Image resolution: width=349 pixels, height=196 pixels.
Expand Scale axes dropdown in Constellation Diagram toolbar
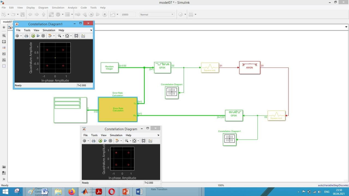(x=138, y=141)
